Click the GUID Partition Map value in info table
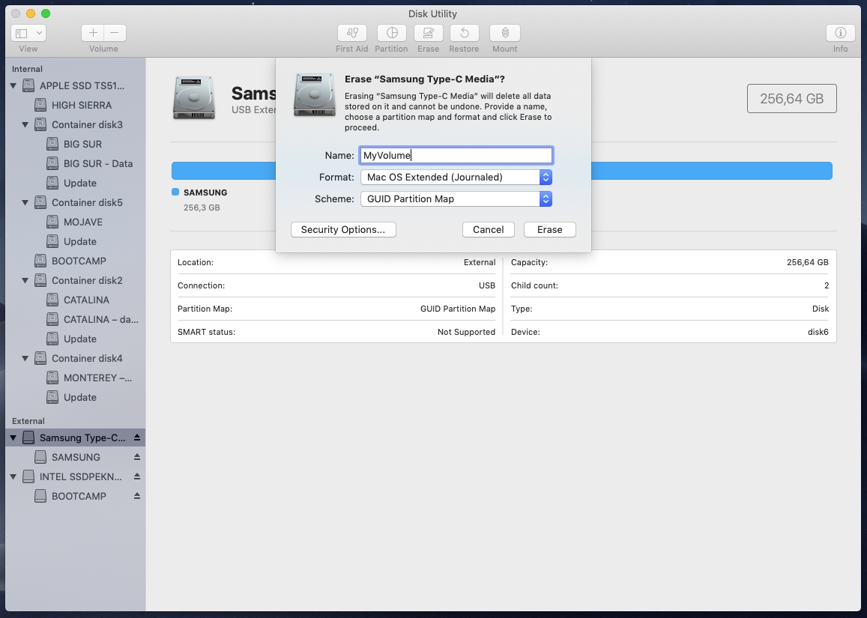 pyautogui.click(x=458, y=309)
